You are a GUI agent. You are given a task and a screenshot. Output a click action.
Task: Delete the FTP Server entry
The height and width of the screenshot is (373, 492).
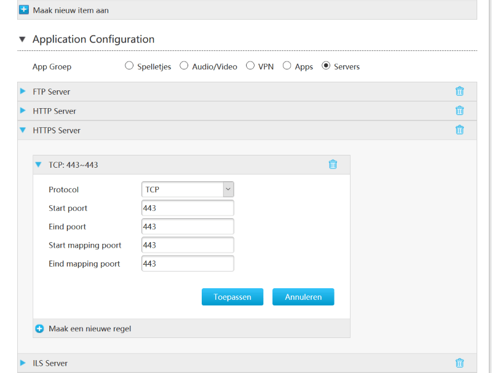pos(459,92)
